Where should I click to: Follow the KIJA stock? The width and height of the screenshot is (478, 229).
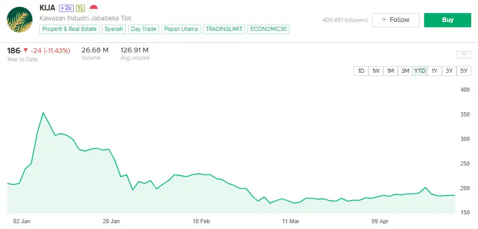(396, 20)
